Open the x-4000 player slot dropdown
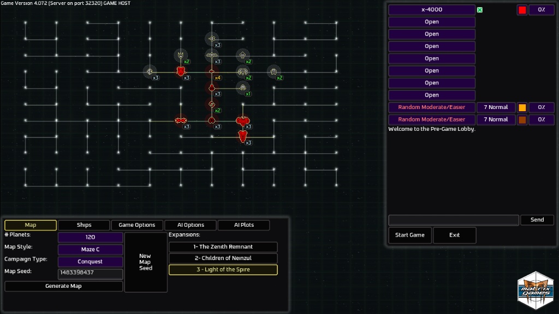This screenshot has width=559, height=314. pos(432,10)
